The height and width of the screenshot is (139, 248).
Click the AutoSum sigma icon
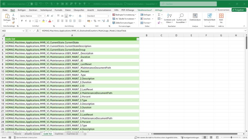(x=159, y=15)
